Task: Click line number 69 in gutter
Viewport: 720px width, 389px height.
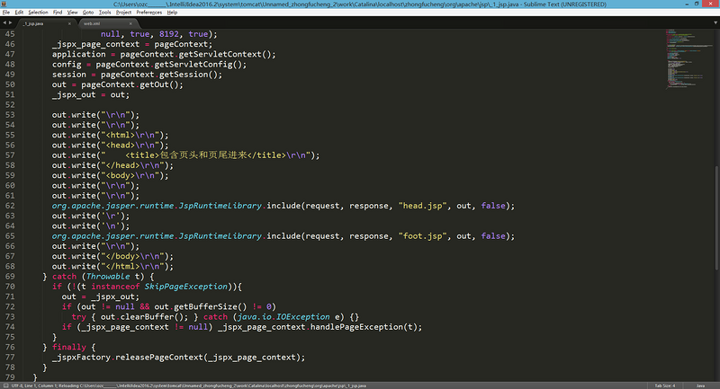Action: point(10,277)
